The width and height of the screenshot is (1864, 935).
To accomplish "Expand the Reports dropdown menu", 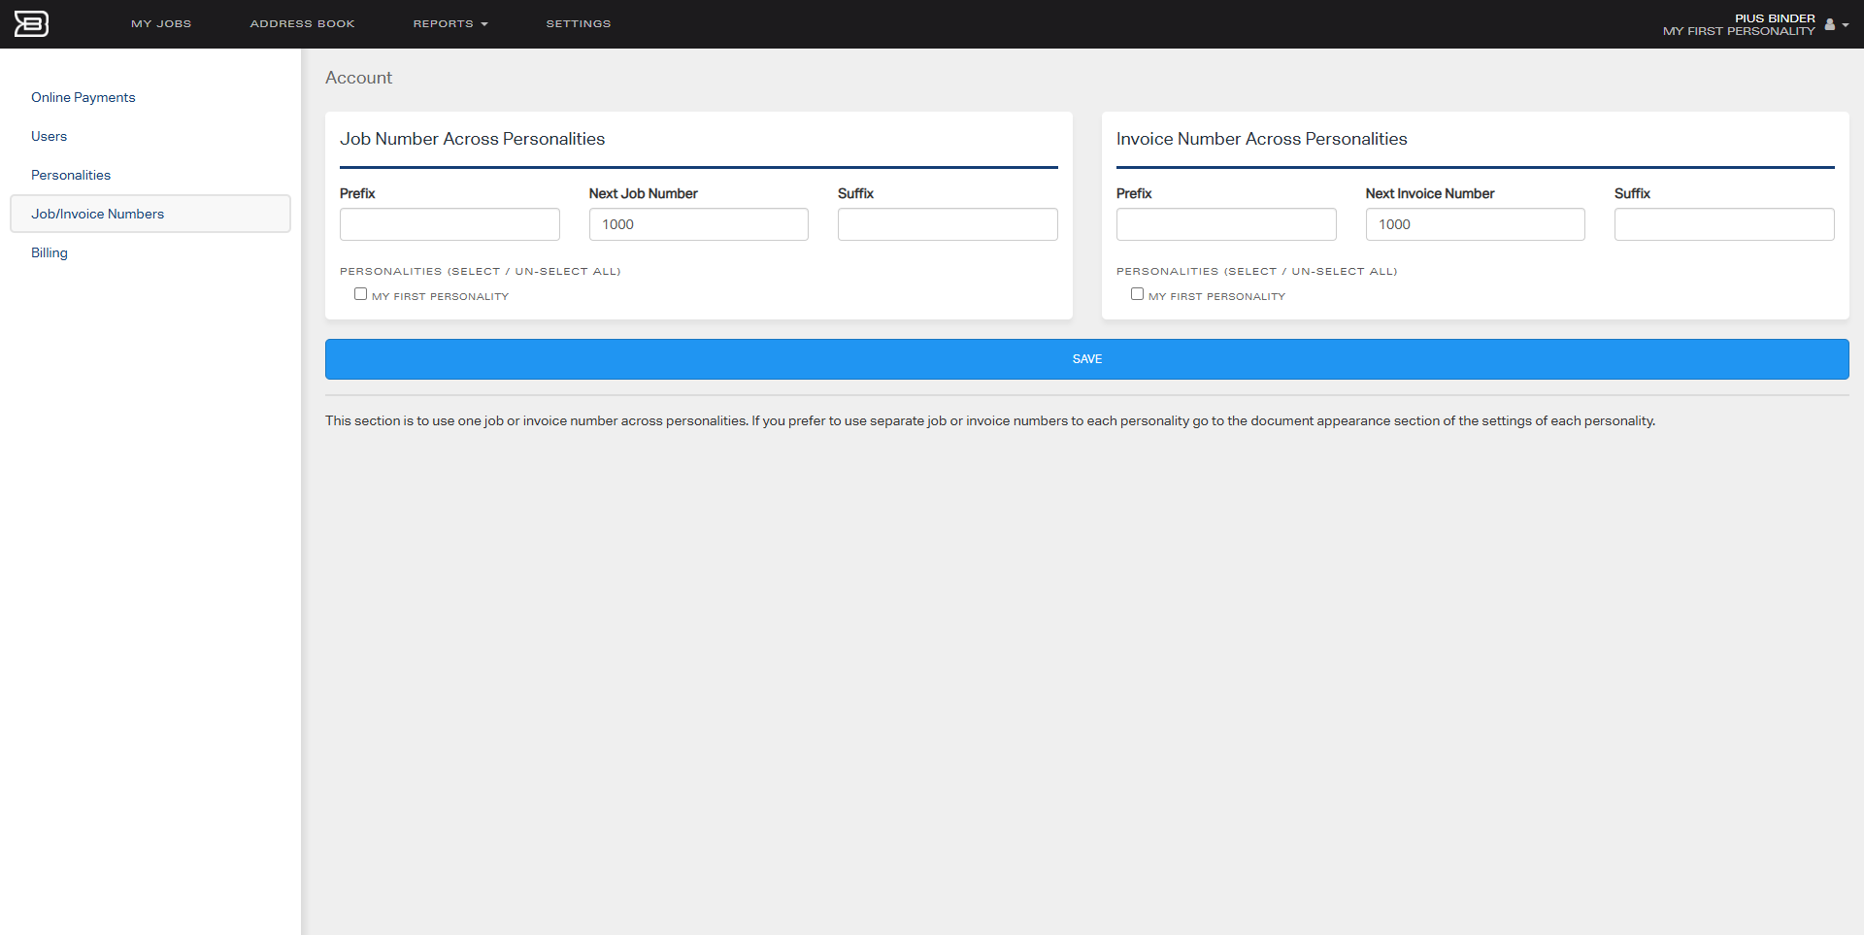I will tap(450, 23).
